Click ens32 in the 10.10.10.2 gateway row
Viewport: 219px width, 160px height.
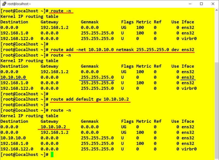(x=188, y=127)
